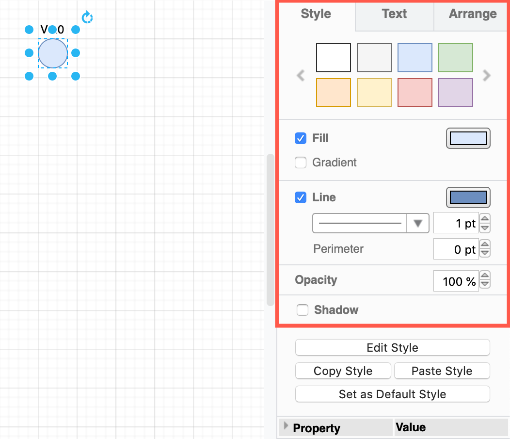Disable the Fill option
Screen dimensions: 510x439
[x=301, y=138]
